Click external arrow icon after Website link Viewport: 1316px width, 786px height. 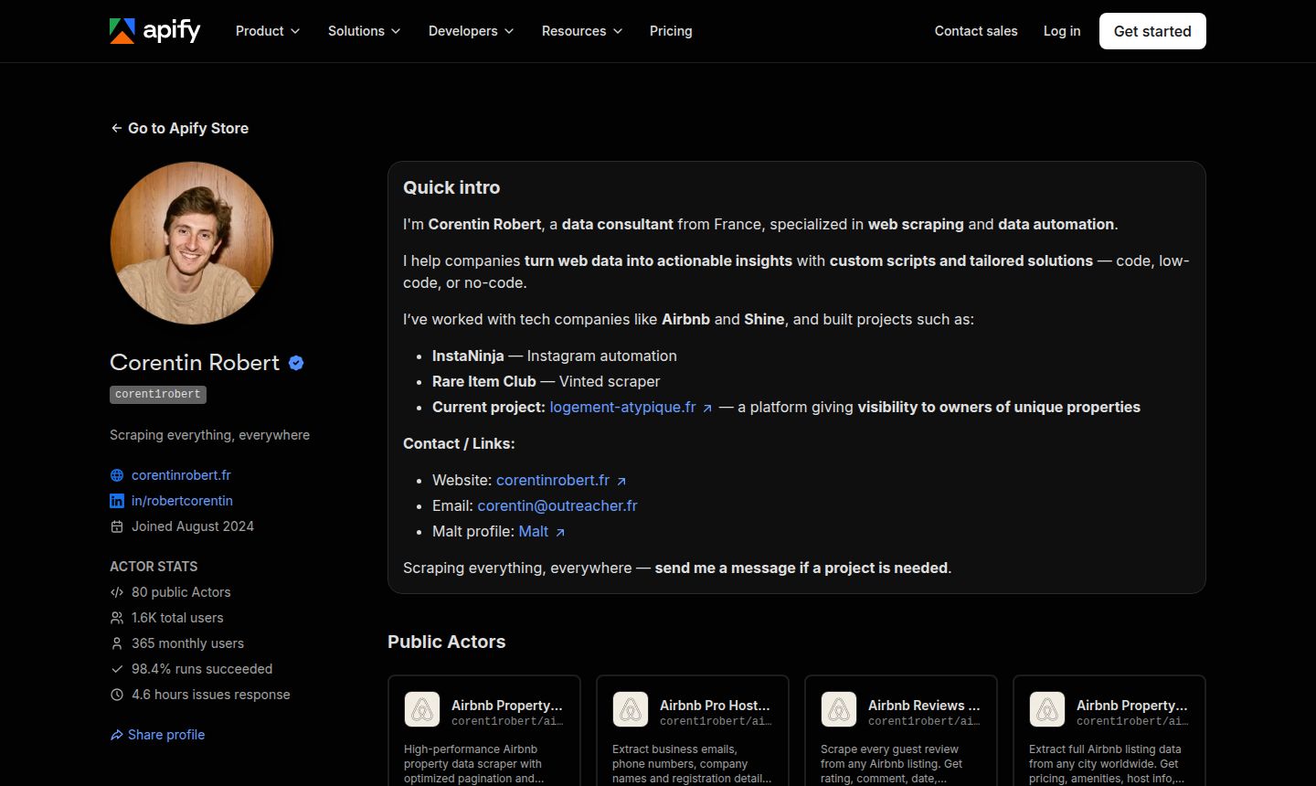(x=621, y=482)
